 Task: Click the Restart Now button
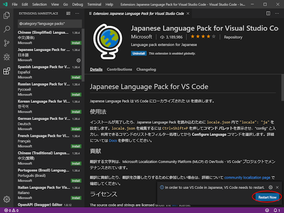click(x=267, y=197)
